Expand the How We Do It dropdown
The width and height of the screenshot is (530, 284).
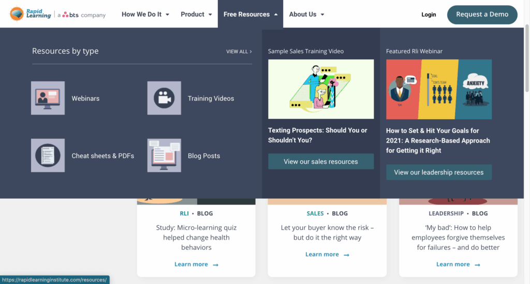[145, 14]
